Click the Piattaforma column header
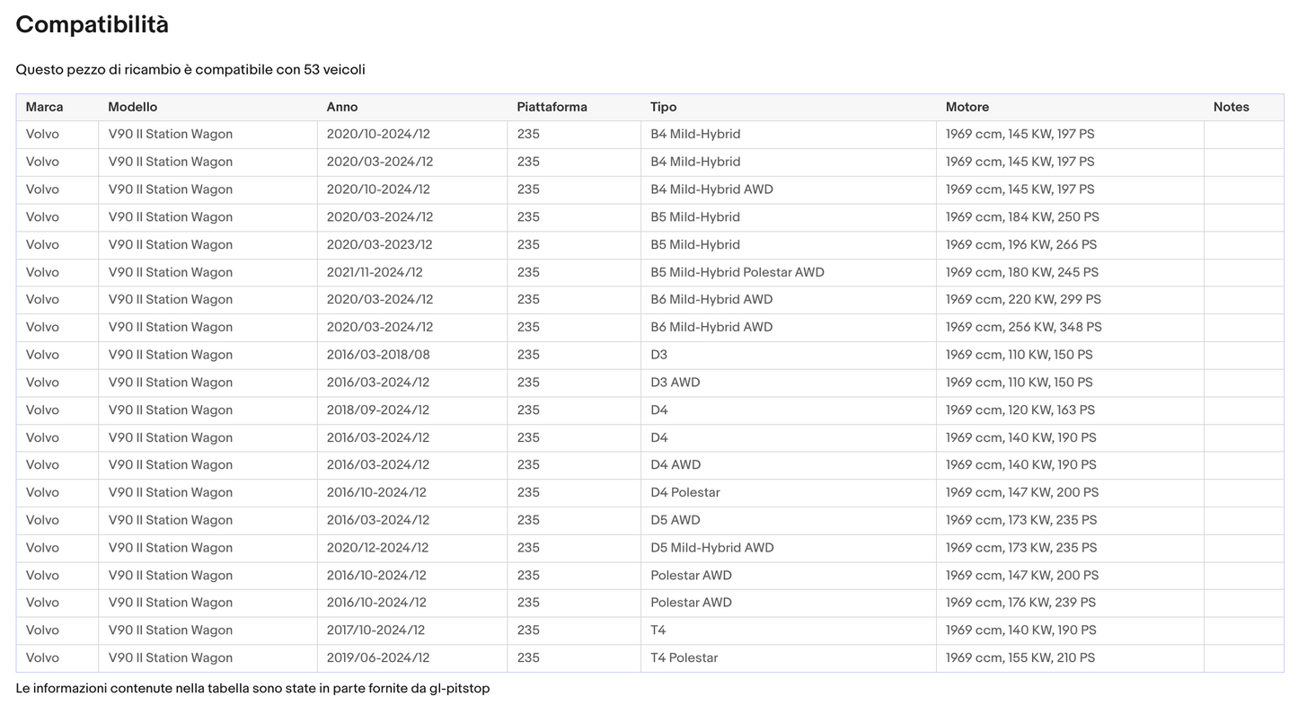The image size is (1298, 705). click(552, 107)
